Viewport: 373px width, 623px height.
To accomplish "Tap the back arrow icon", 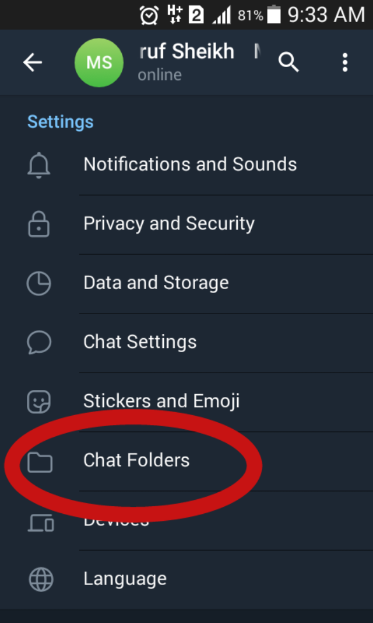I will pos(33,62).
